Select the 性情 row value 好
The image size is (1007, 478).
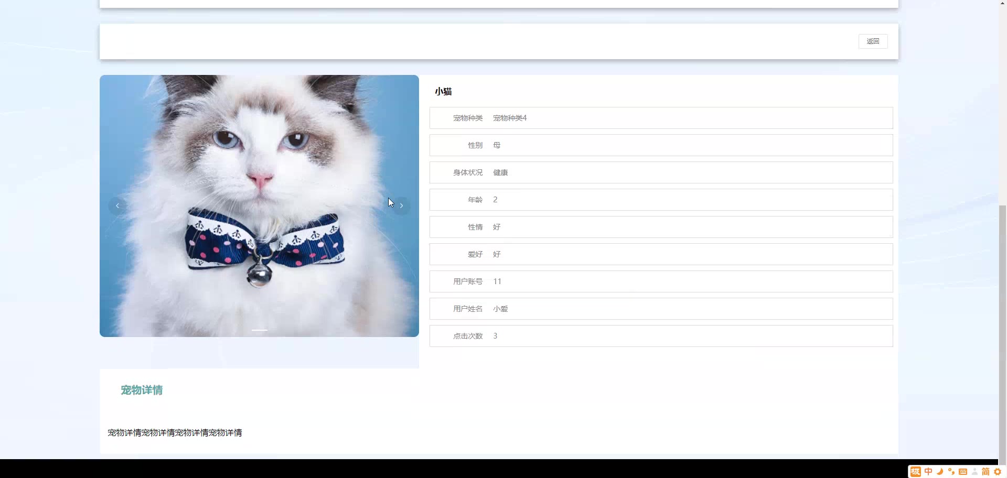497,227
